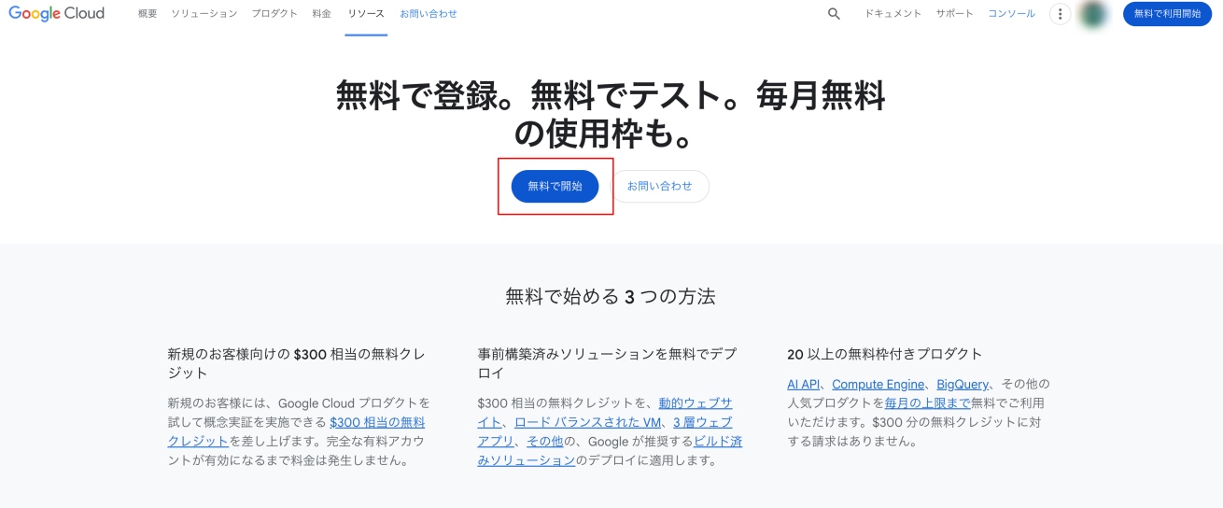Click お問い合わせ in the top navigation

tap(429, 14)
